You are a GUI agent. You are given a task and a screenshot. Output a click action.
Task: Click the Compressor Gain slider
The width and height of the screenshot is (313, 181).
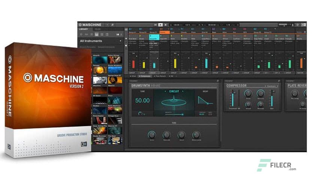tap(272, 98)
